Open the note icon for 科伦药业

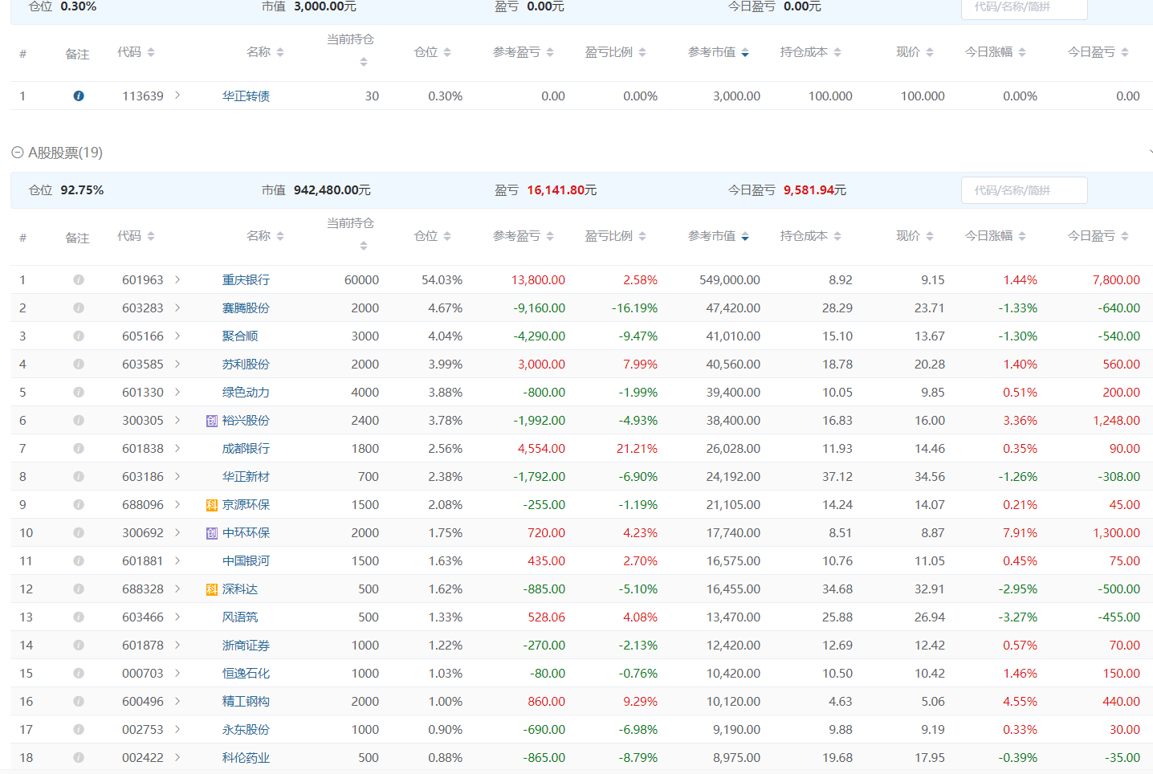pos(79,757)
